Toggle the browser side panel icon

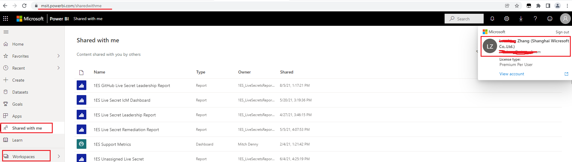[548, 6]
